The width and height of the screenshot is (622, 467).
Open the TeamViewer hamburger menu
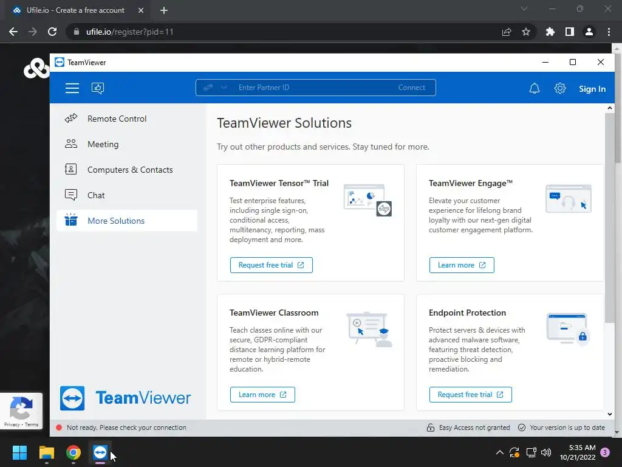[72, 88]
